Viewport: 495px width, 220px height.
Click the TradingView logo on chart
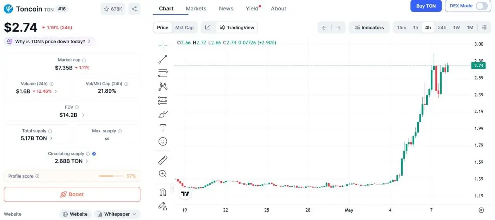click(185, 194)
